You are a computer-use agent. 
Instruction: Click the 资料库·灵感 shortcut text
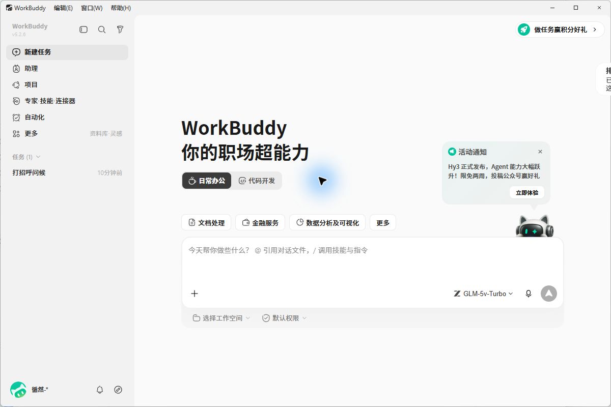tap(106, 134)
